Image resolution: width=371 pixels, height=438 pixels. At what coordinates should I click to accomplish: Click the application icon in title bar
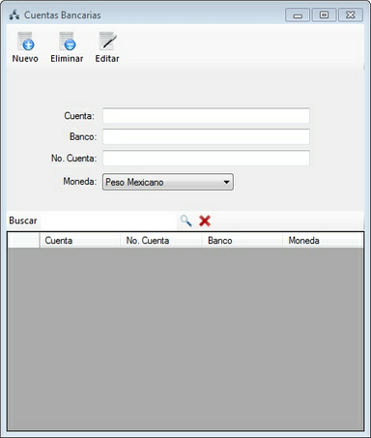[14, 15]
